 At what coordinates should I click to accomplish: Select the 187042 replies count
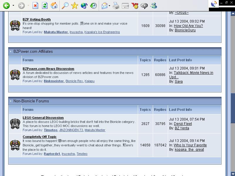click(160, 145)
